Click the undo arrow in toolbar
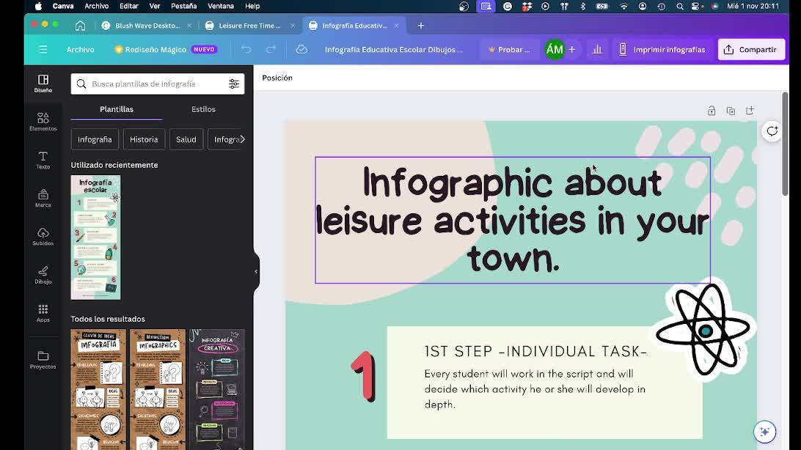 coord(246,49)
